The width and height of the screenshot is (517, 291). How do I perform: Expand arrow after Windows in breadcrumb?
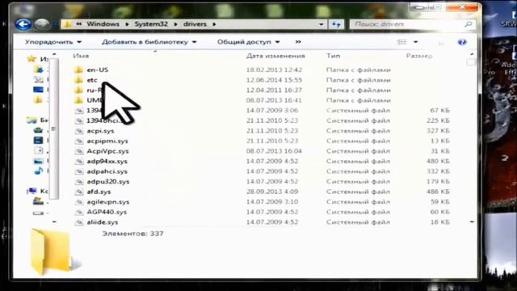tap(127, 24)
